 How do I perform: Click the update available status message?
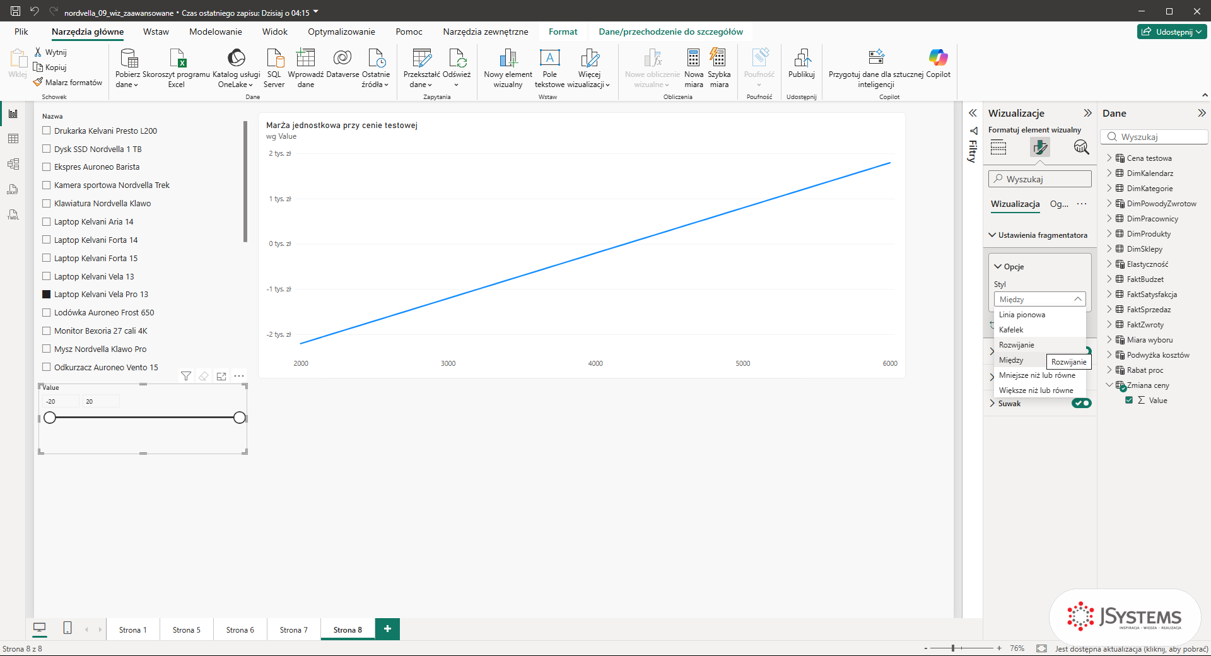coord(1132,648)
